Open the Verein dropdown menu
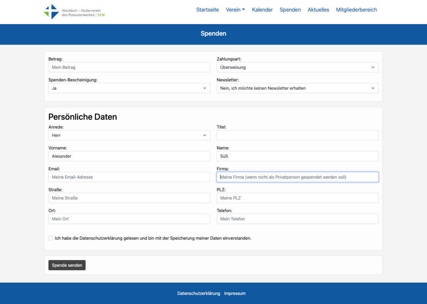 (x=235, y=10)
